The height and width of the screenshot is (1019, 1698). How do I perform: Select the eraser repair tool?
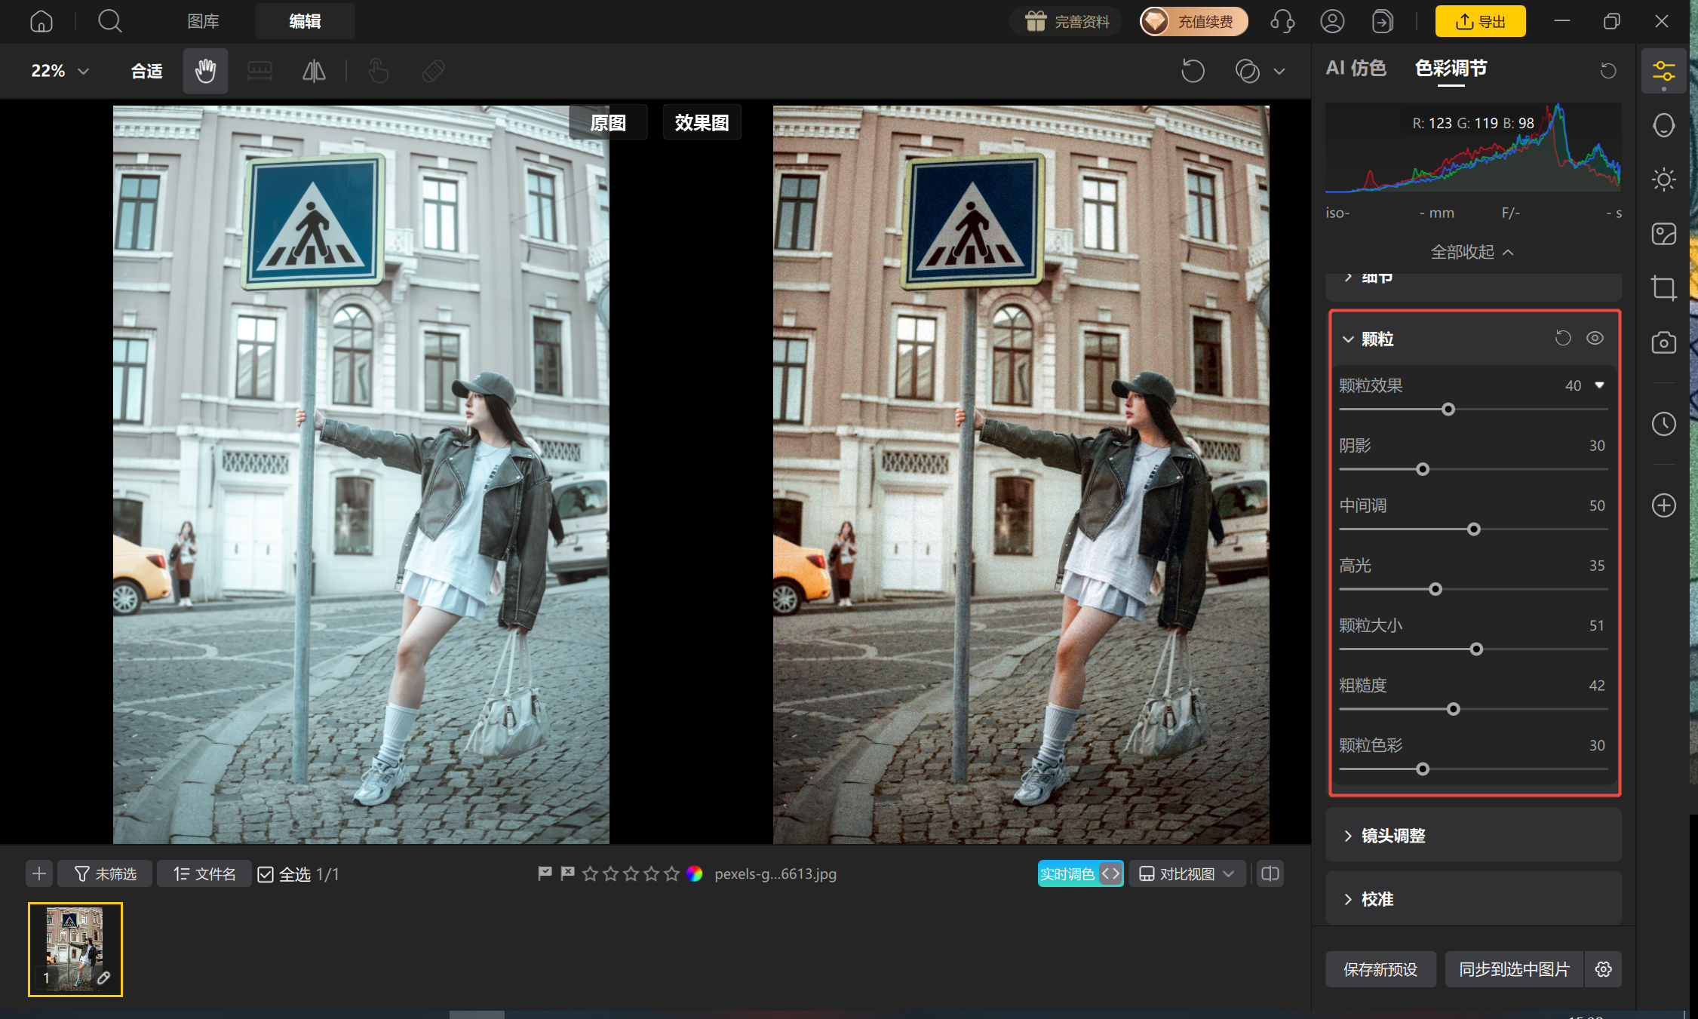coord(433,71)
